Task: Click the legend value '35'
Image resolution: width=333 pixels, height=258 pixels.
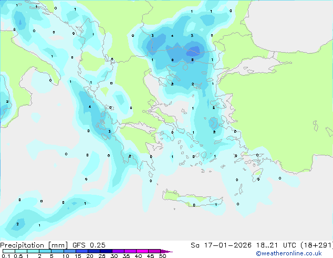Action: click(126, 256)
